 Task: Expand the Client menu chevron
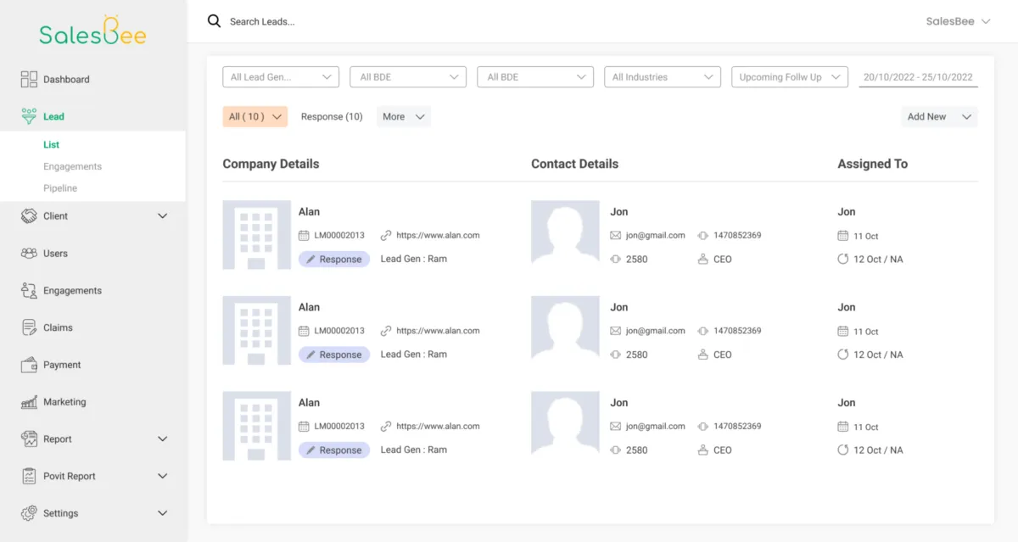pos(163,216)
